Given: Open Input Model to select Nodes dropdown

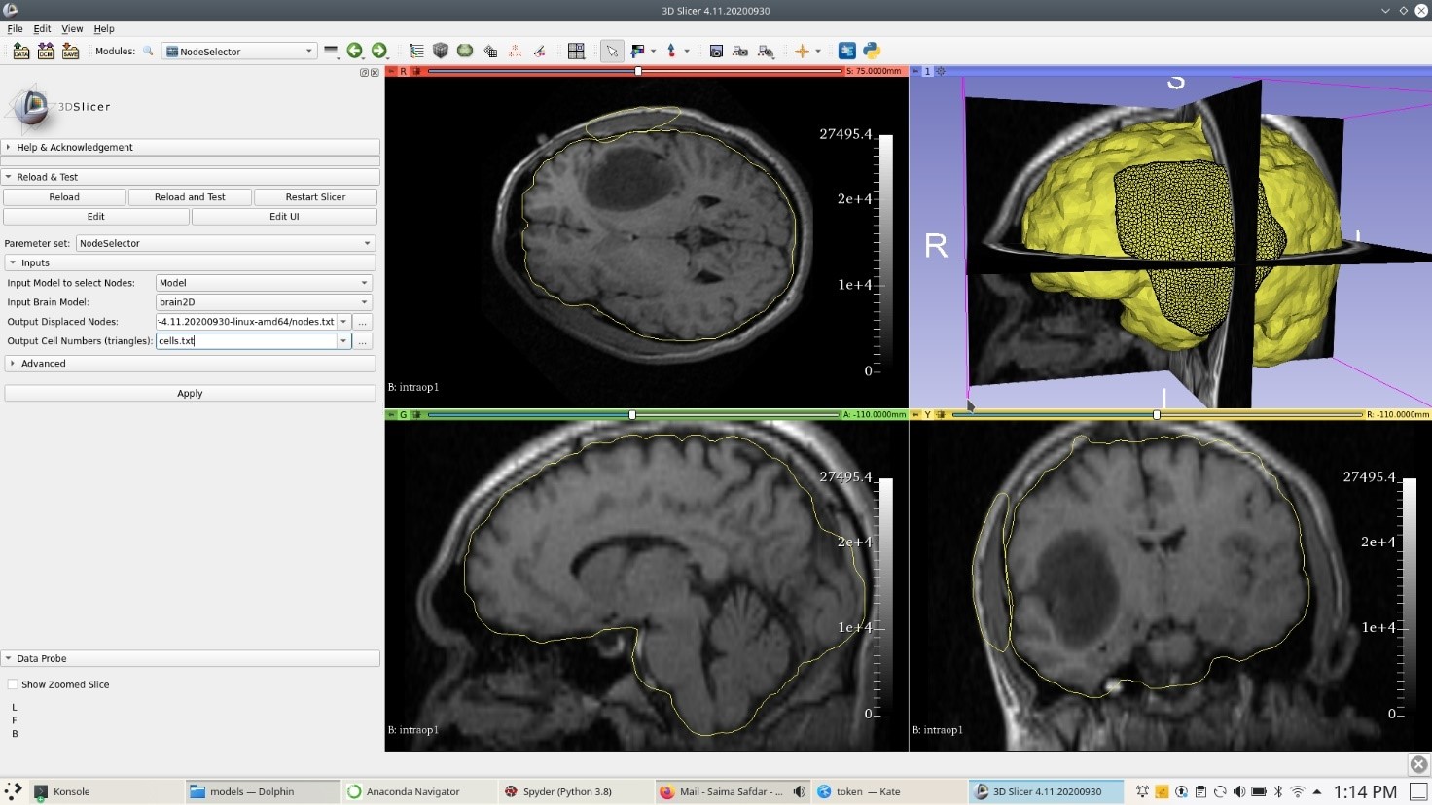Looking at the screenshot, I should click(264, 283).
